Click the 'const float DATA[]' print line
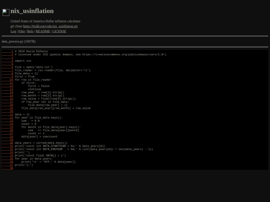This screenshot has width=270, height=202. 40,156
